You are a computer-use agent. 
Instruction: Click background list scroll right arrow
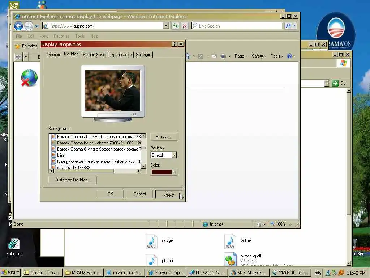(139, 171)
